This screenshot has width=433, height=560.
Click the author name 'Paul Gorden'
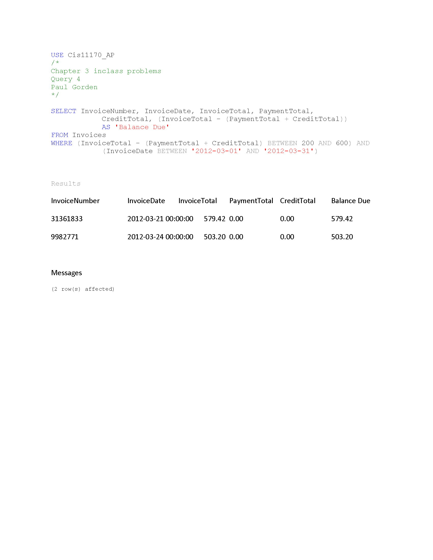click(74, 87)
